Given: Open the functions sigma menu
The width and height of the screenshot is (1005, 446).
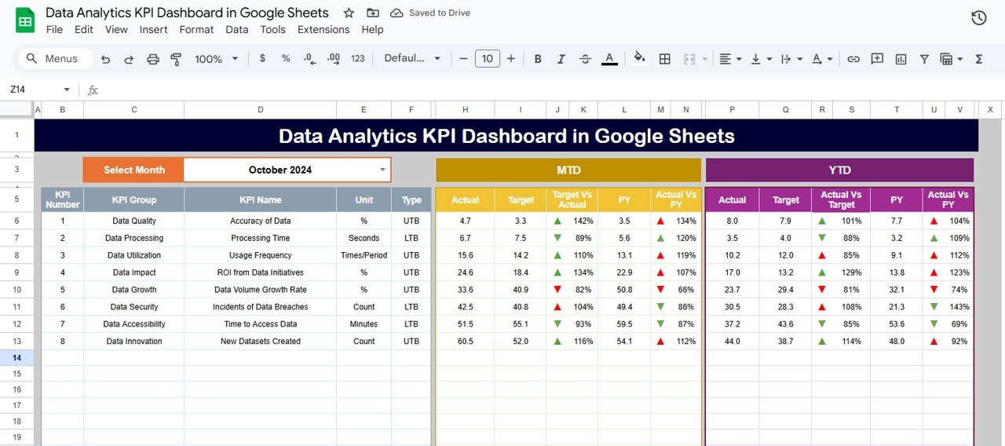Looking at the screenshot, I should [x=979, y=59].
